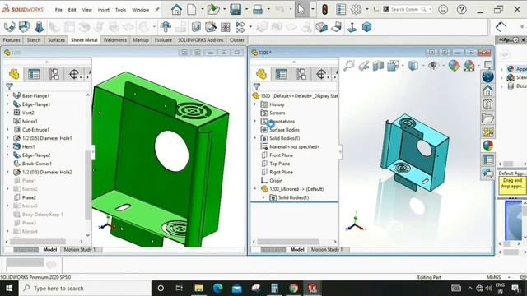
Task: Select Break-Corner1 feature in tree
Action: [36, 164]
